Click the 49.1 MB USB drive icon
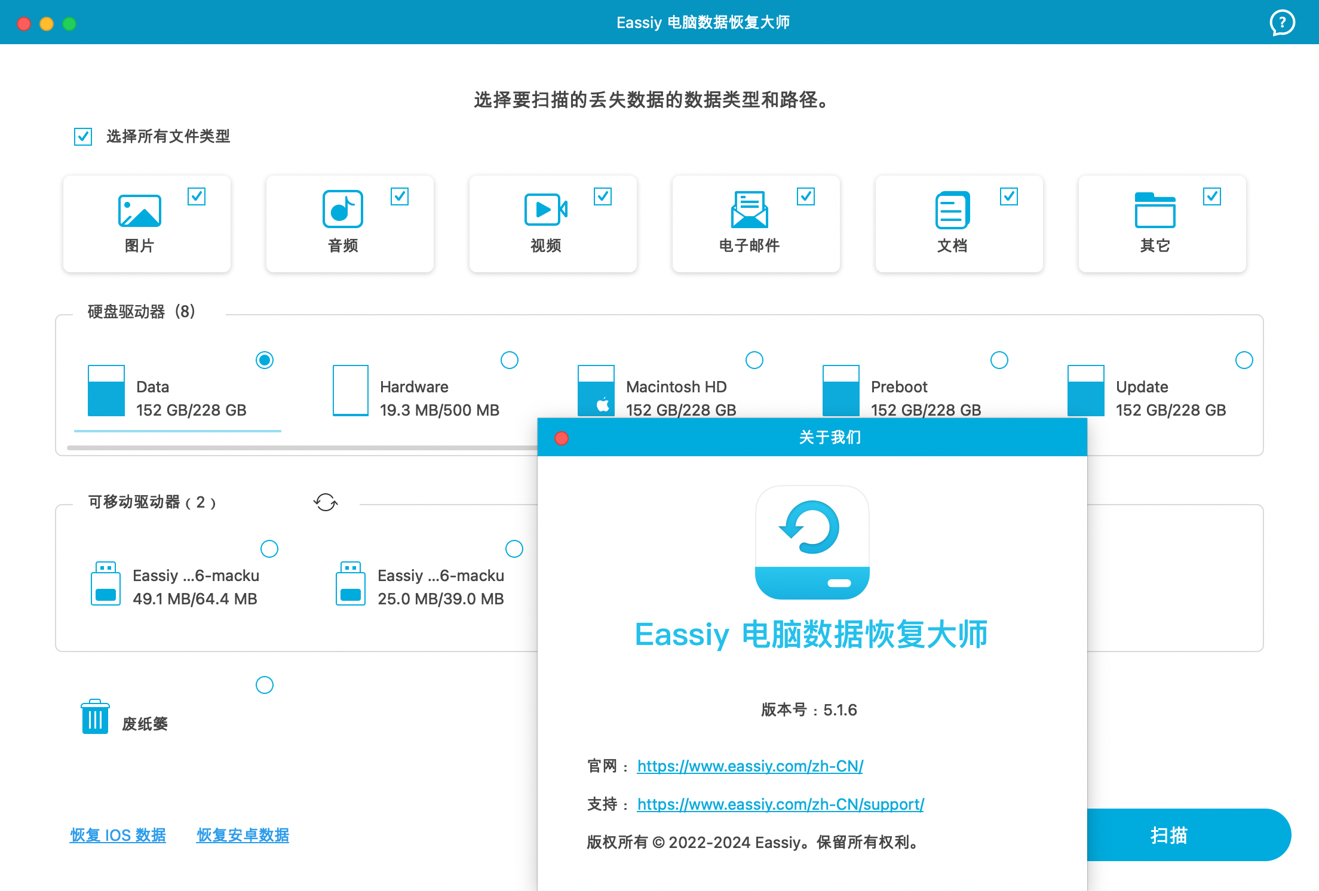This screenshot has width=1319, height=891. coord(106,583)
